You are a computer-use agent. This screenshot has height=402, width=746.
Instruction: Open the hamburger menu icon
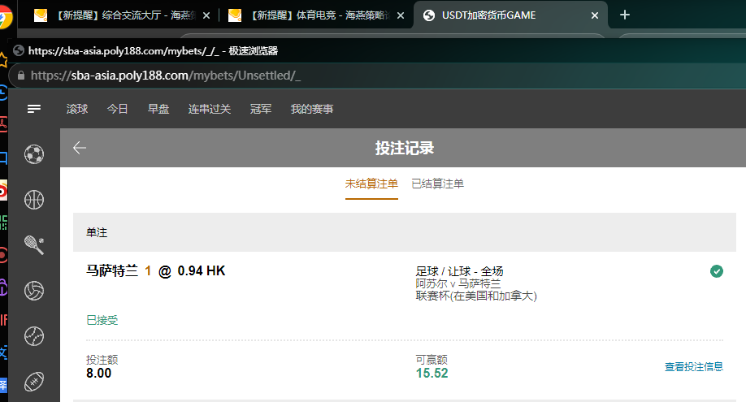tap(34, 109)
